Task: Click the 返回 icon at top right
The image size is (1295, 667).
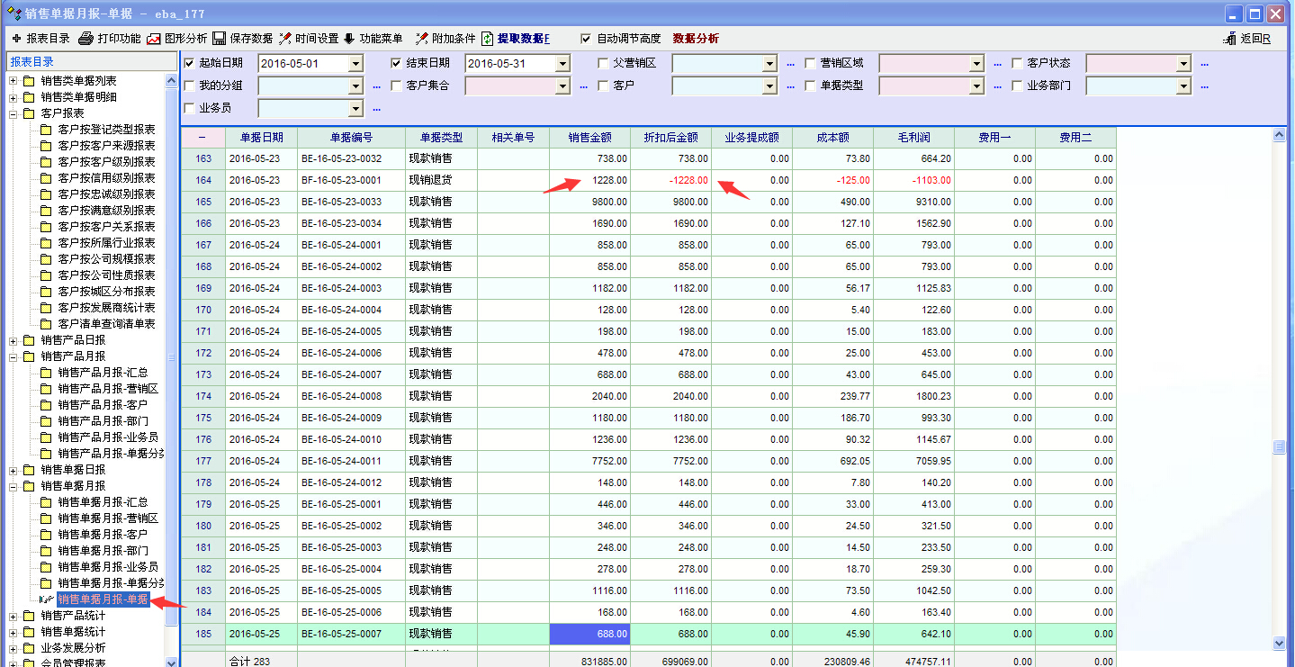Action: pos(1230,39)
